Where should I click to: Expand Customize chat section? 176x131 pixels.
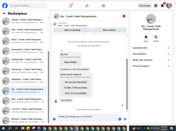tap(151, 48)
